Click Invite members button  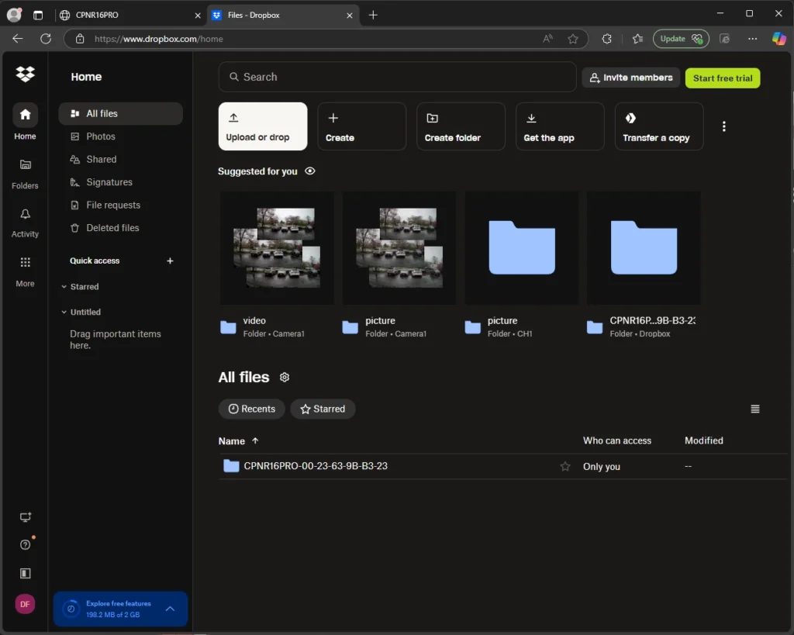631,78
